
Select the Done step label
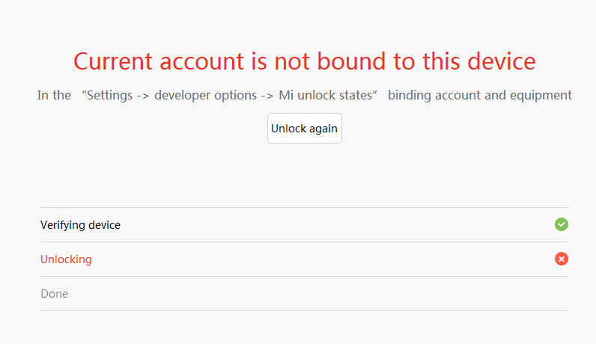tap(54, 294)
